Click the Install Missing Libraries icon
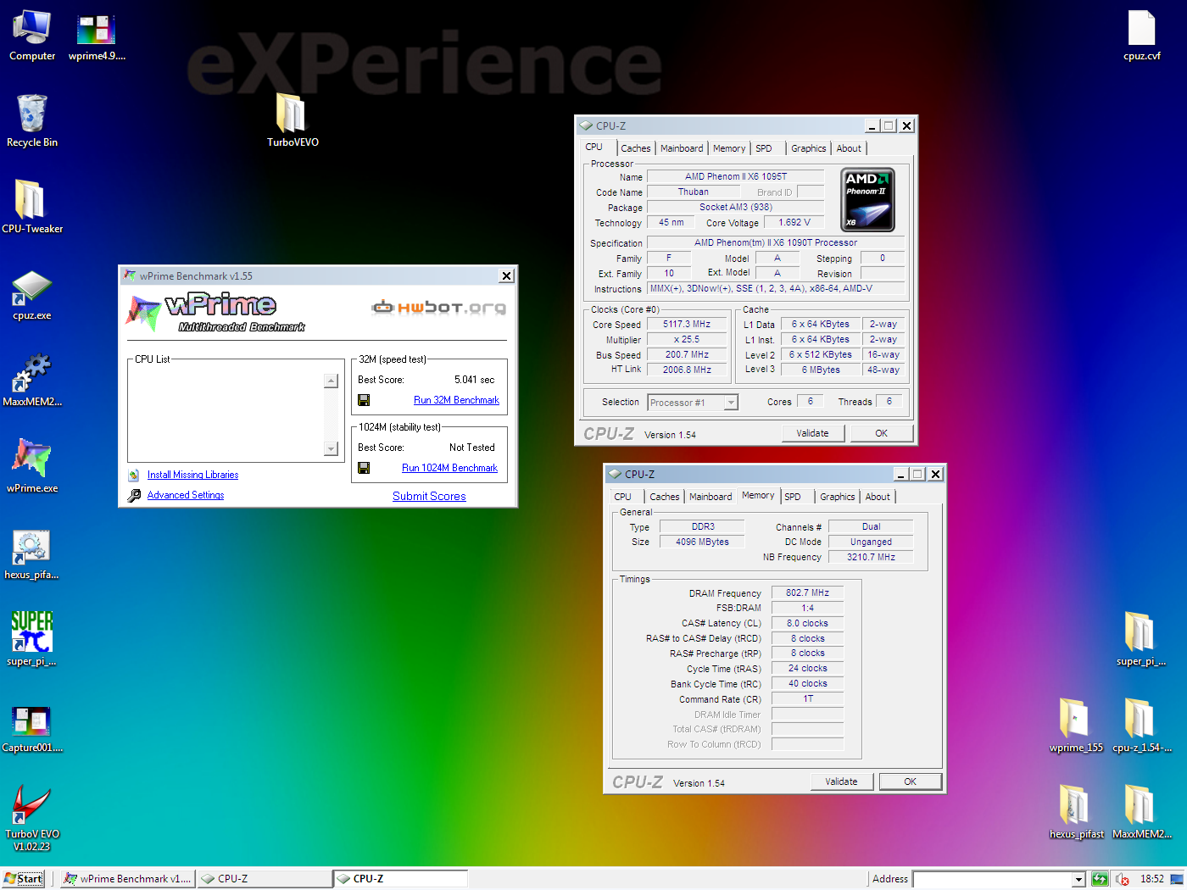 [134, 476]
